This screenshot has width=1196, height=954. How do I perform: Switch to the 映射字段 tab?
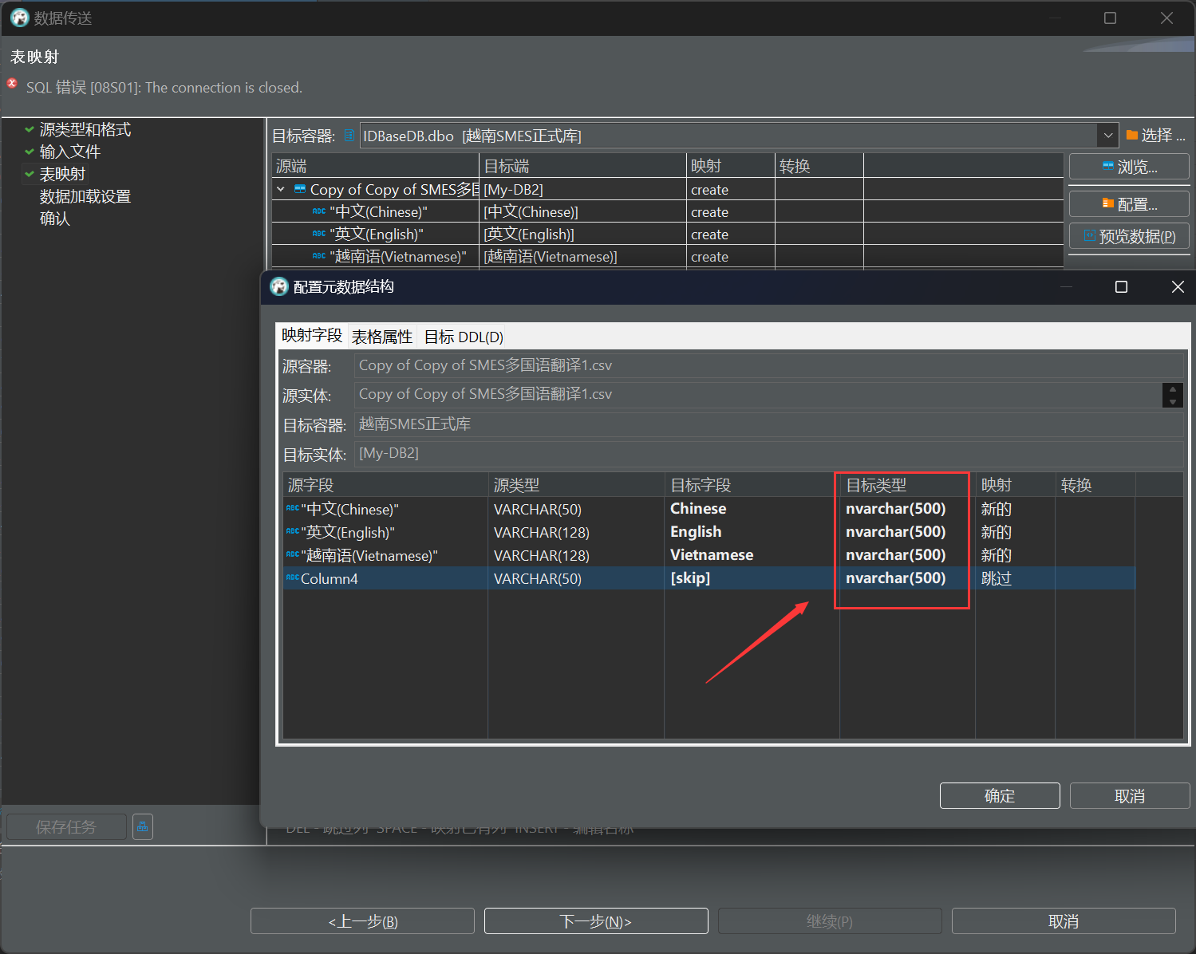[x=311, y=336]
